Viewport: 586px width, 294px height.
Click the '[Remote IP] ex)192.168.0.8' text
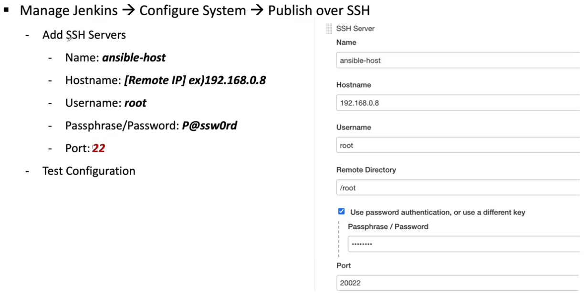195,80
